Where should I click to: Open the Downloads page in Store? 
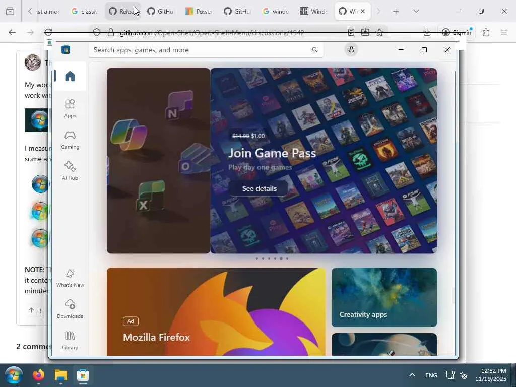(x=70, y=308)
